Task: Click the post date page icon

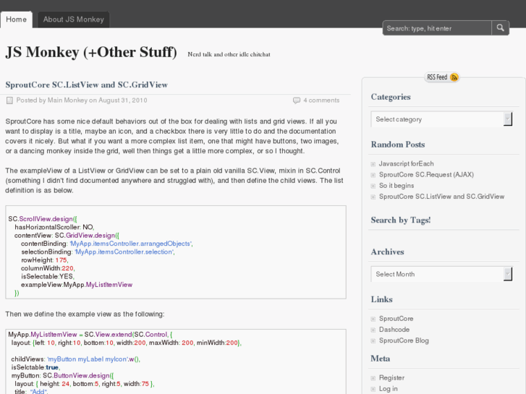Action: point(9,100)
